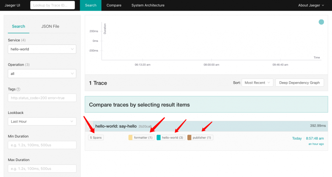The image size is (332, 177).
Task: Click the 392.99ms duration value
Action: pos(318,126)
